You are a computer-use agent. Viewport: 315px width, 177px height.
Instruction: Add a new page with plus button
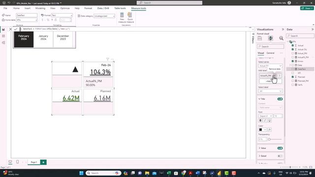pyautogui.click(x=43, y=162)
